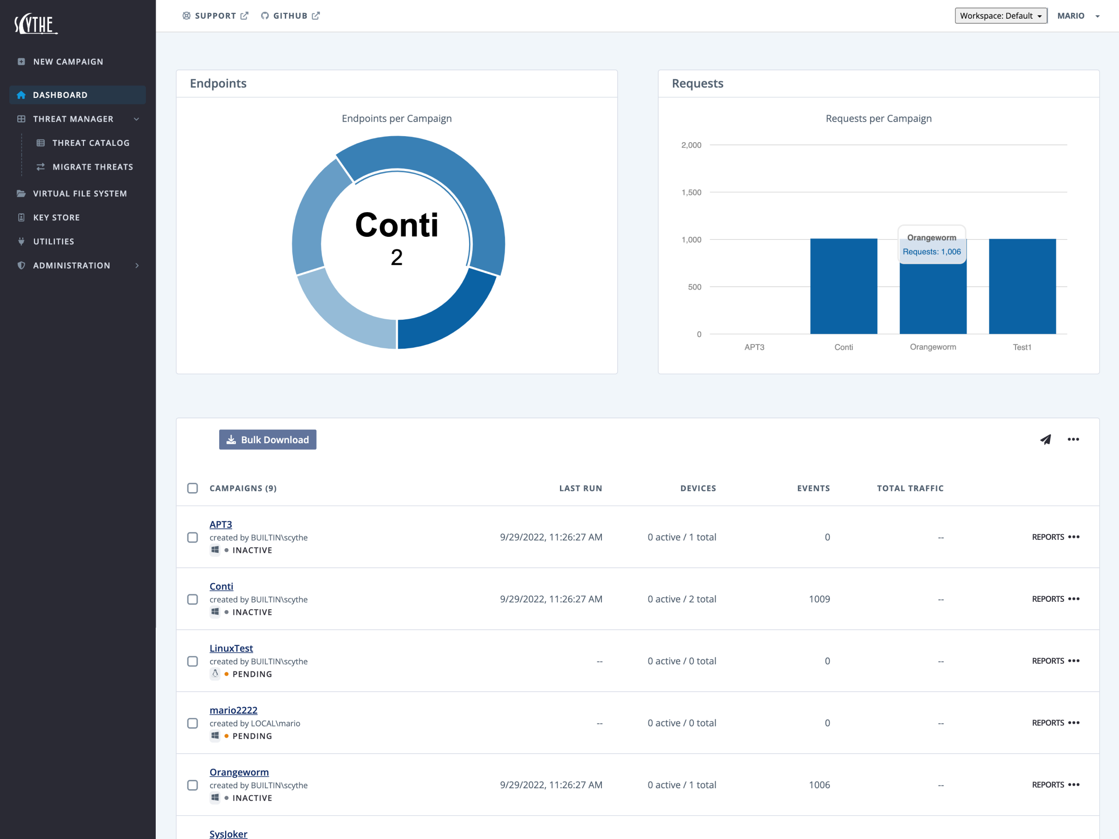This screenshot has height=839, width=1119.
Task: Open the Utilities plug icon
Action: tap(21, 241)
